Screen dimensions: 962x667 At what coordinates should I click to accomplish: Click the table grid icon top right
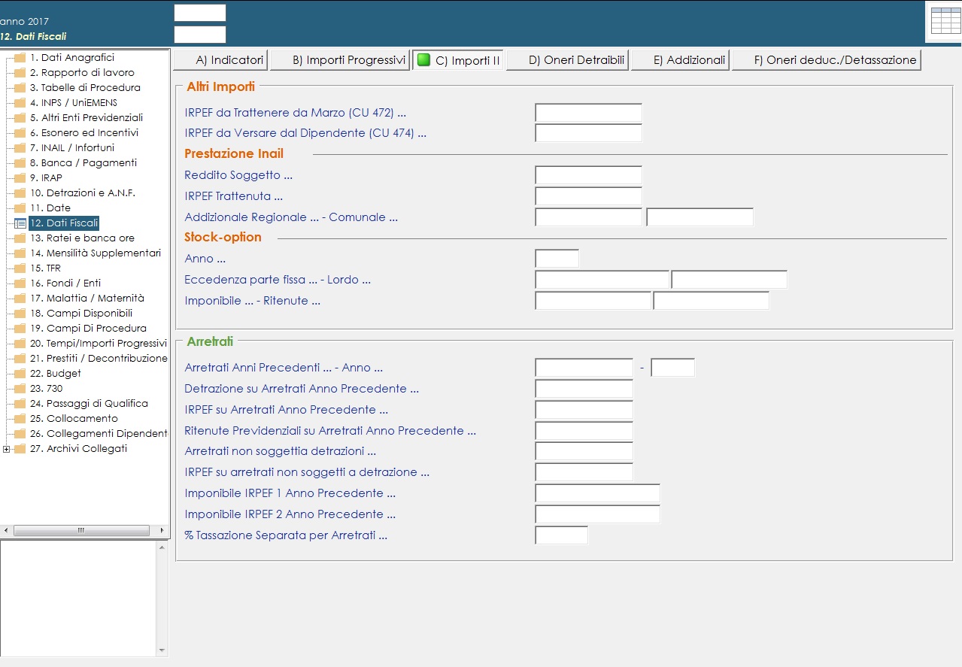tap(945, 21)
